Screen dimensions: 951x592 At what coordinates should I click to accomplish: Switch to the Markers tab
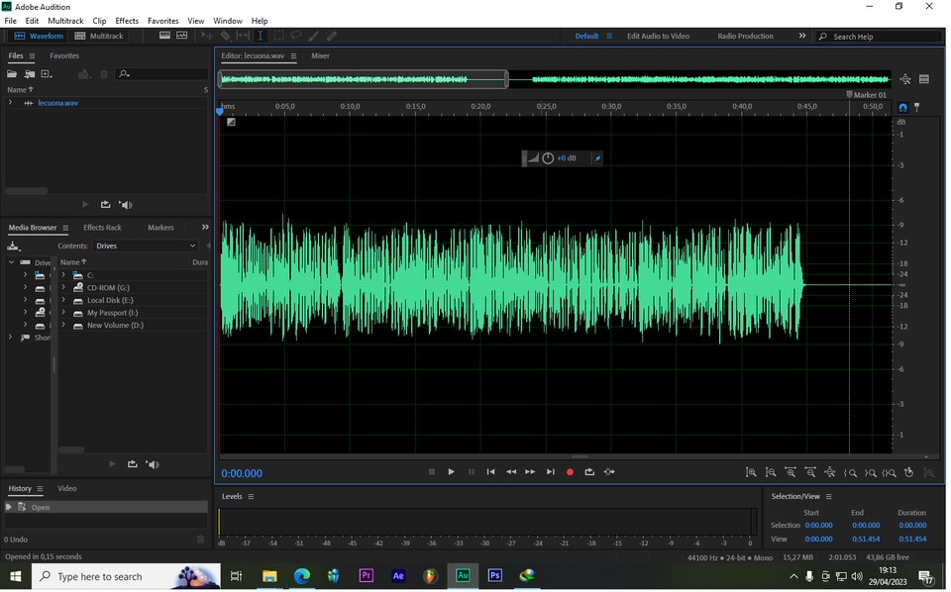160,228
